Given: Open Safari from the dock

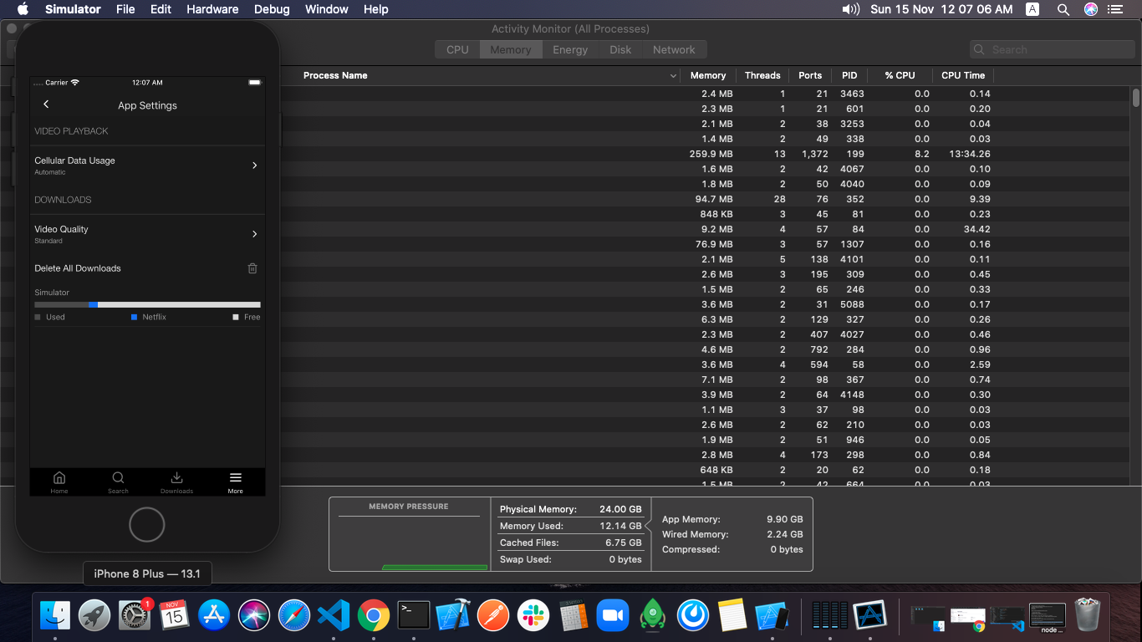Looking at the screenshot, I should tap(294, 616).
